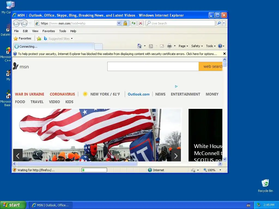
Task: Open the VIDEO section link
Action: [54, 102]
